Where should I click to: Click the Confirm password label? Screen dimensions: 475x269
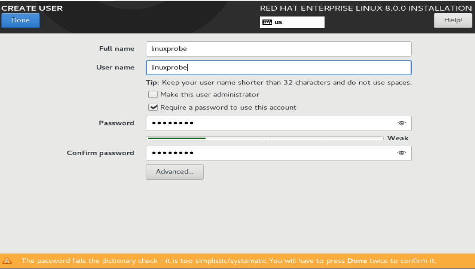tap(100, 153)
